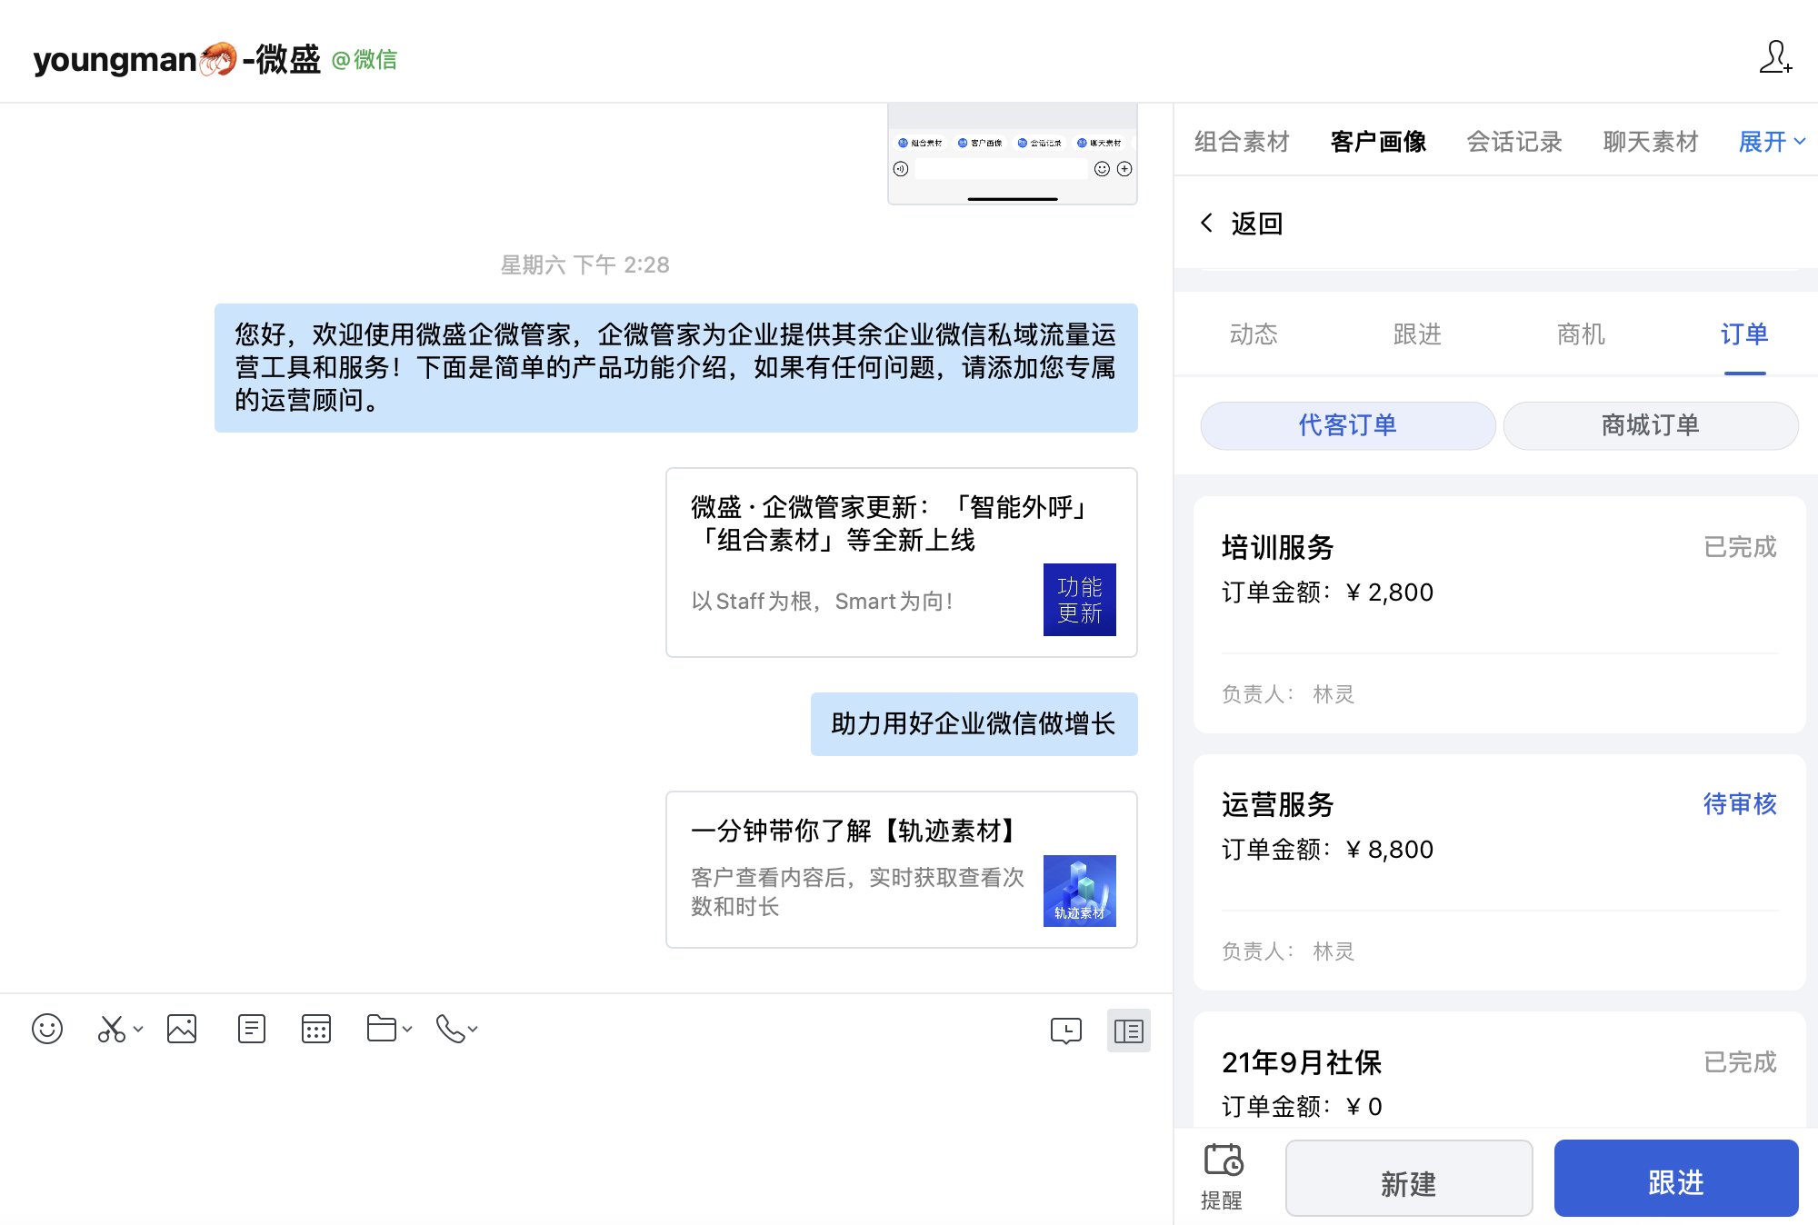Expand the folder dropdown arrow
This screenshot has width=1818, height=1225.
tap(407, 1030)
